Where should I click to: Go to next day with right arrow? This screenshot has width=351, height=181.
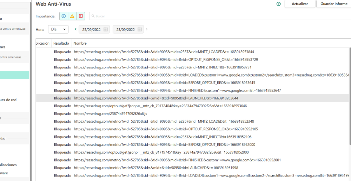coord(147,29)
